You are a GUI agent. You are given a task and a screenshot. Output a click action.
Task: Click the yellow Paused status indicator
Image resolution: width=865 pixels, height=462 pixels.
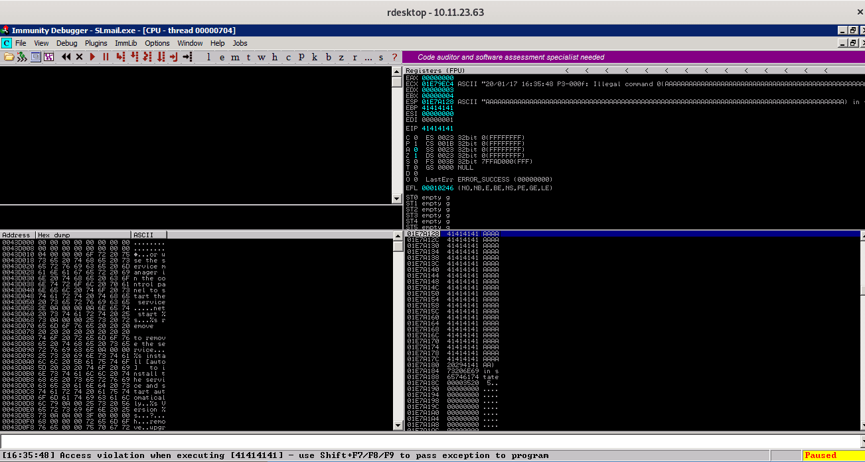(x=833, y=455)
